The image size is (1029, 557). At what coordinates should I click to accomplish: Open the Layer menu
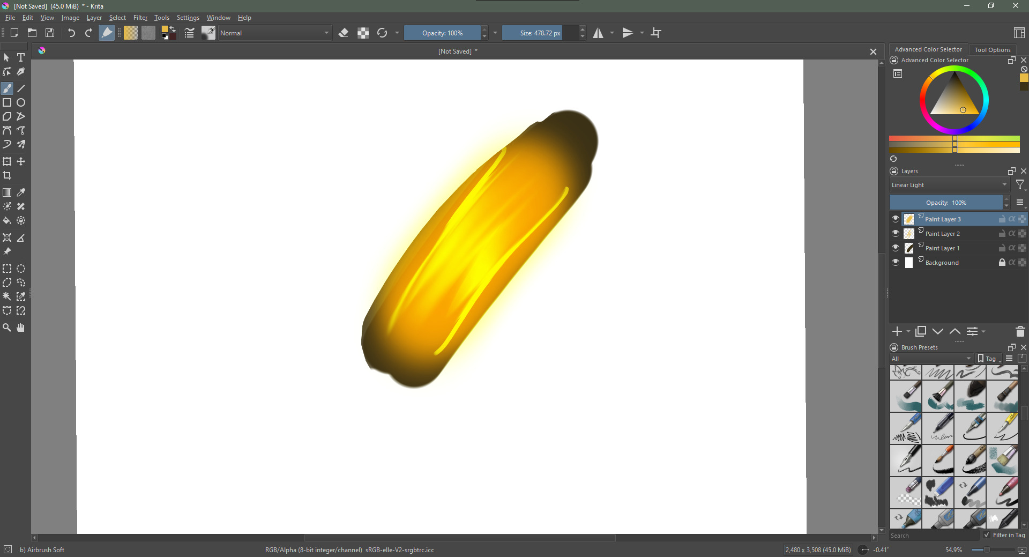pyautogui.click(x=94, y=18)
